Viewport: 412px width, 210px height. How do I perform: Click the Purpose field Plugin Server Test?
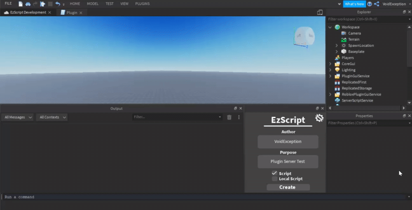pos(288,162)
